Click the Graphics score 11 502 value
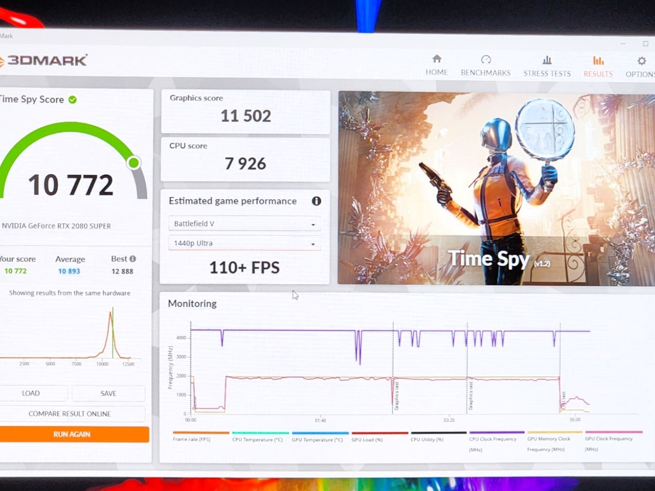 [246, 116]
